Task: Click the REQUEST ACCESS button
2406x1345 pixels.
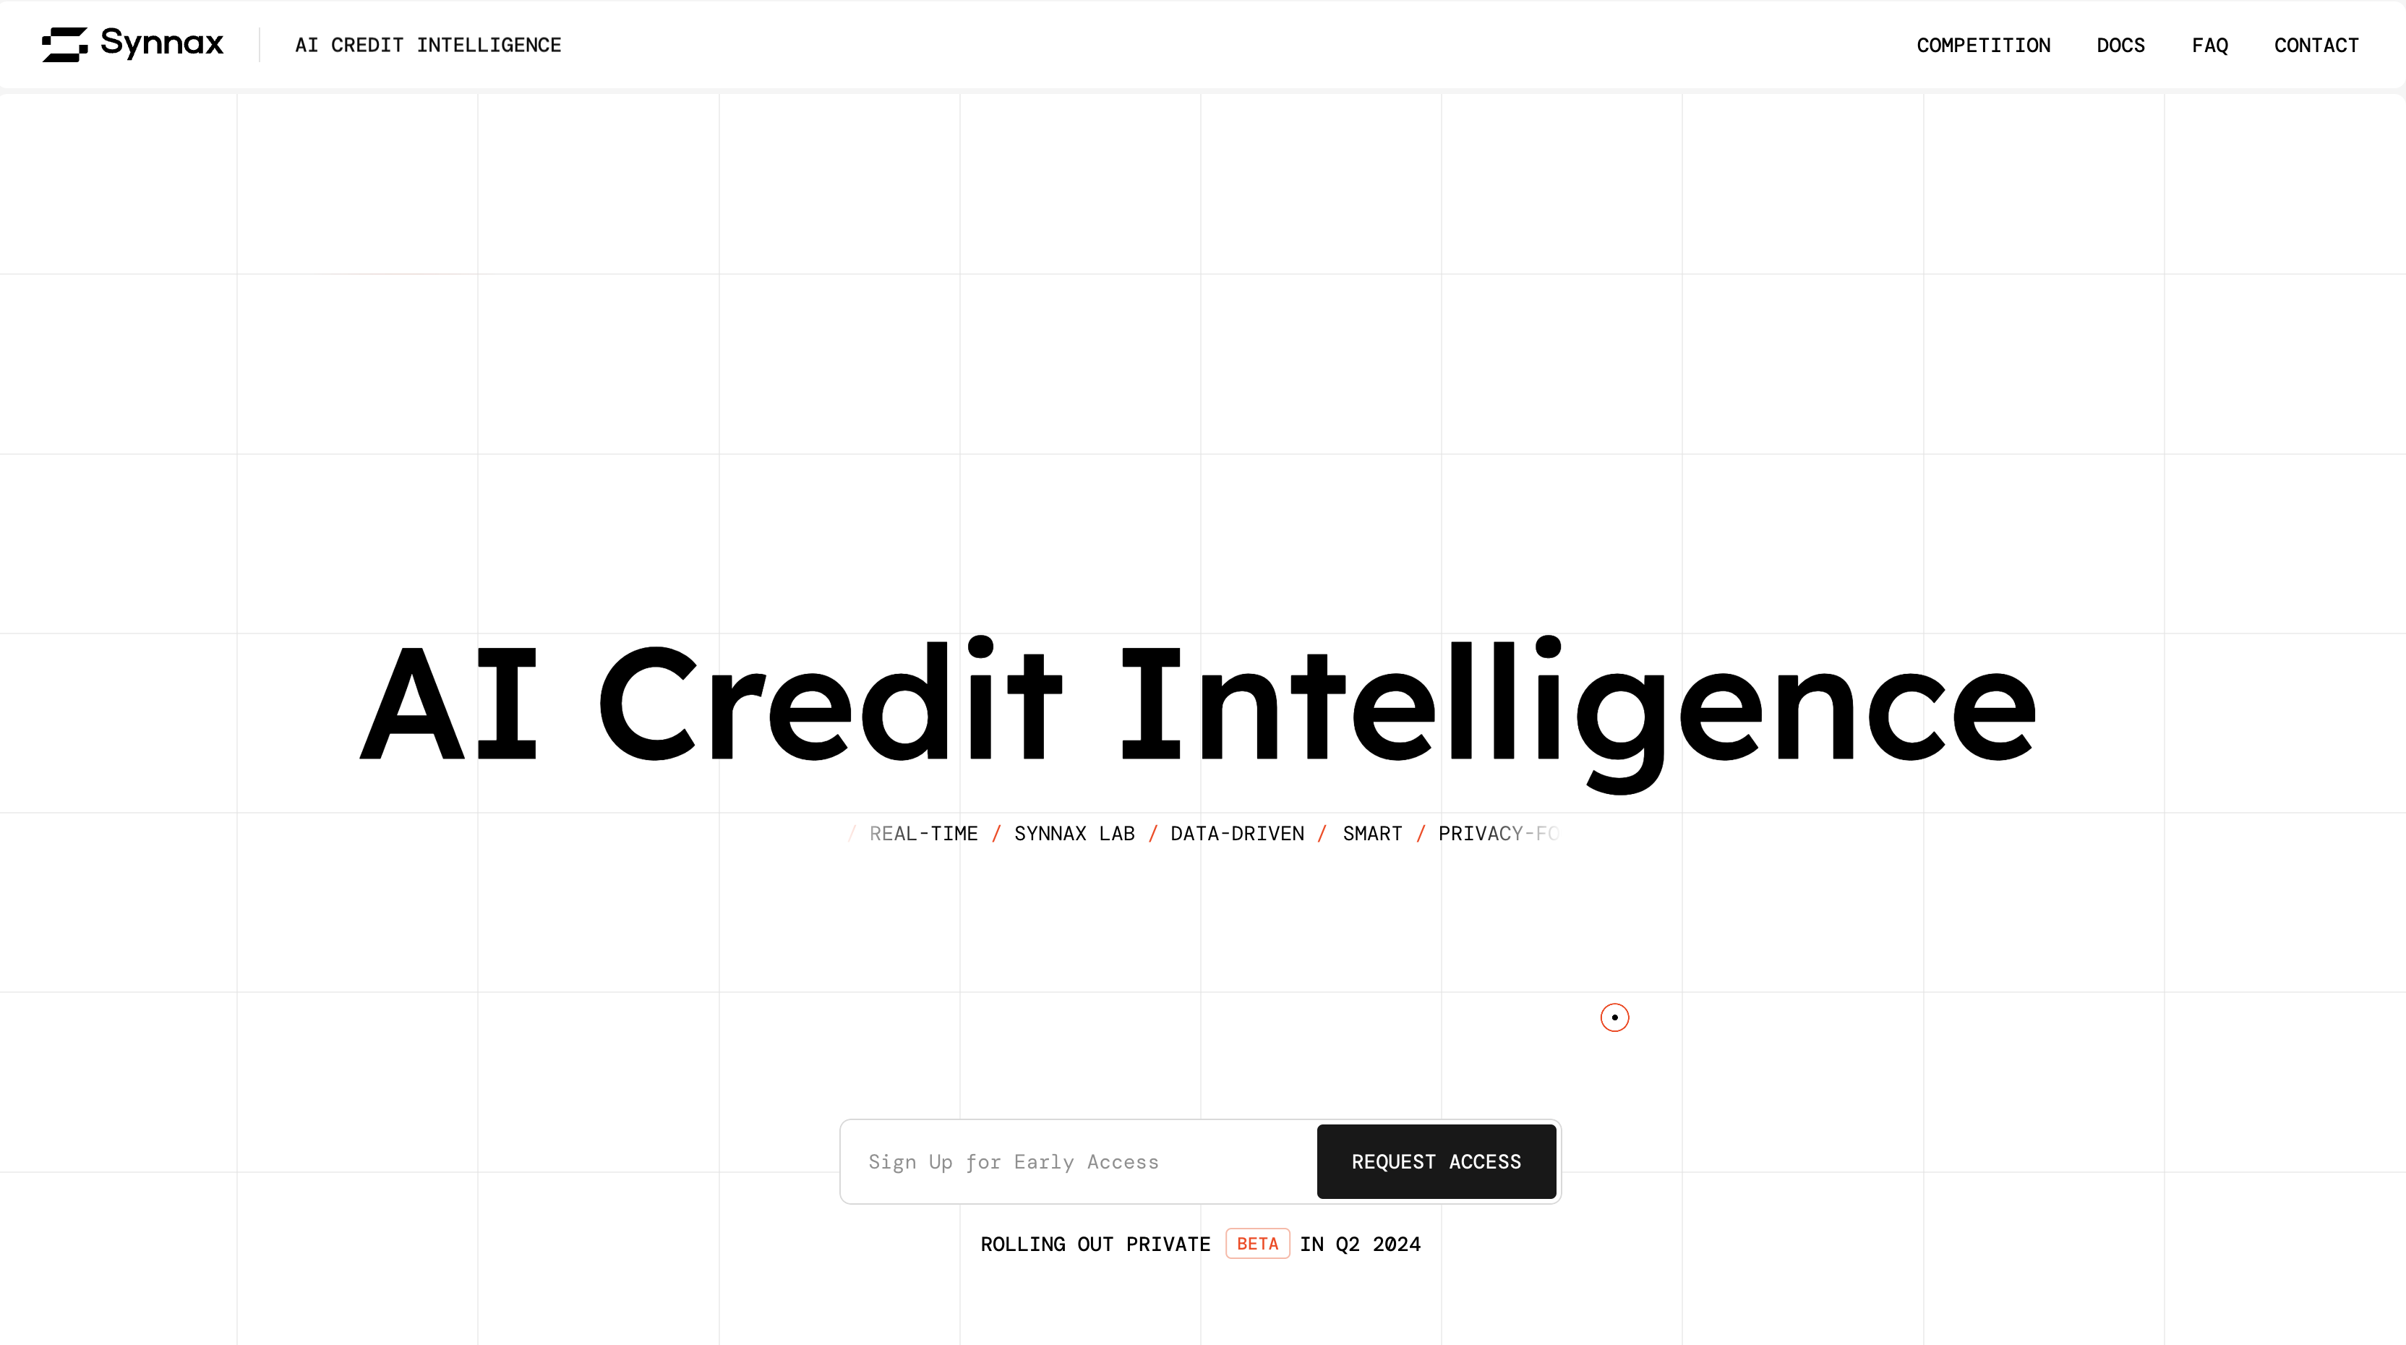Action: (1436, 1160)
